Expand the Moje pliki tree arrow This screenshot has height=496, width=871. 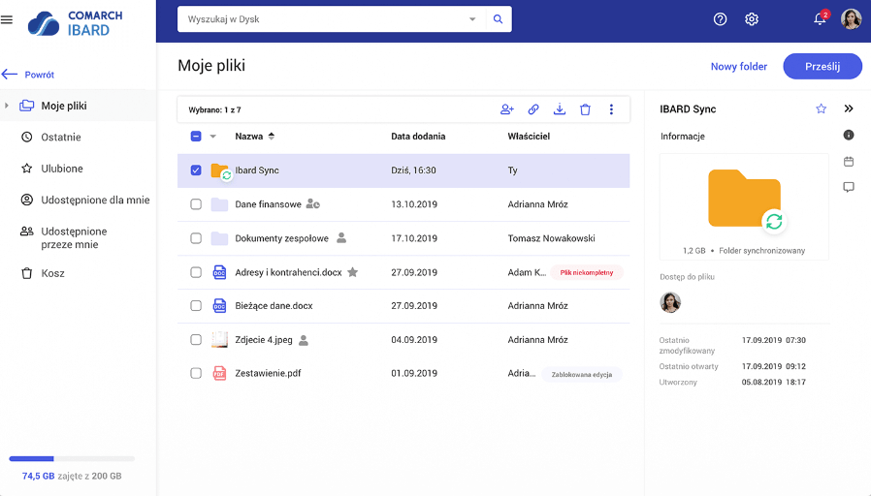tap(7, 106)
